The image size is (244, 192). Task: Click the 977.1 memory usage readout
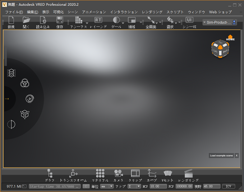tap(14, 186)
